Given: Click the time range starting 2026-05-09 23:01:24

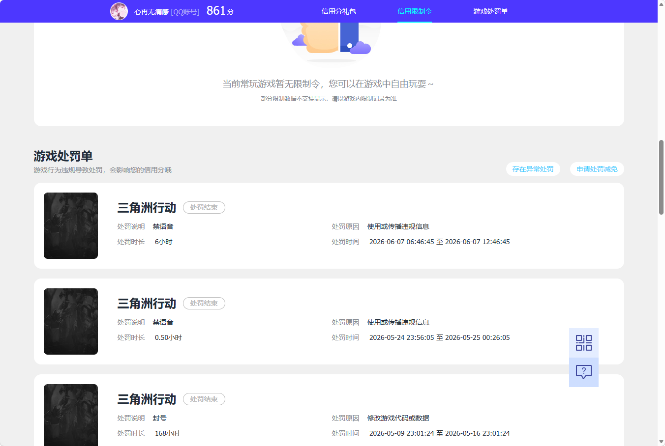Looking at the screenshot, I should pos(440,433).
